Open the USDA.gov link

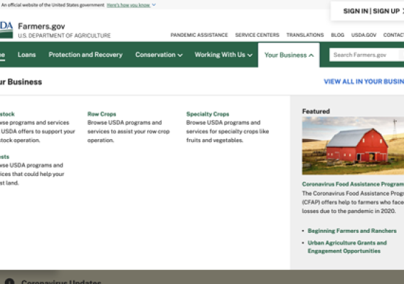363,35
